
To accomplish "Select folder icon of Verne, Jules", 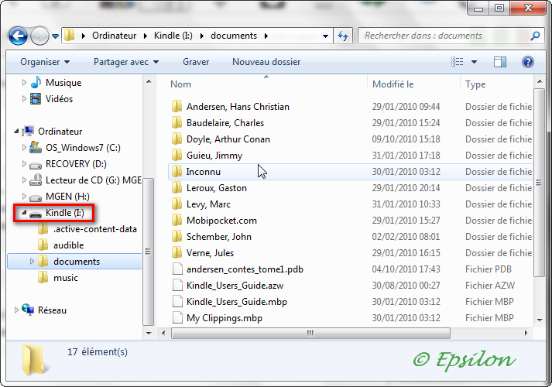I will tap(177, 252).
